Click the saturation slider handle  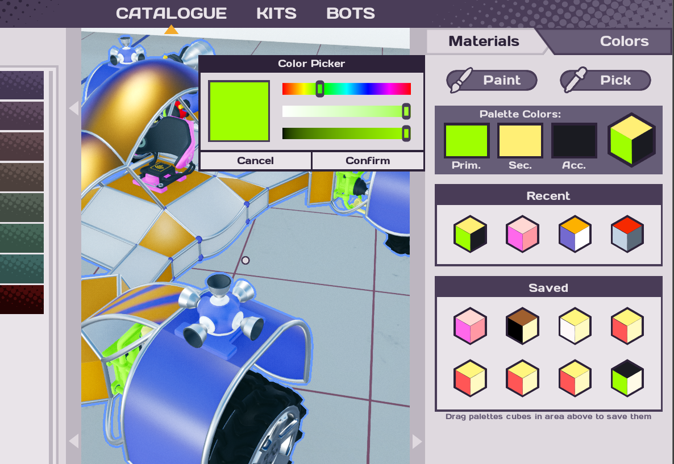tap(406, 111)
